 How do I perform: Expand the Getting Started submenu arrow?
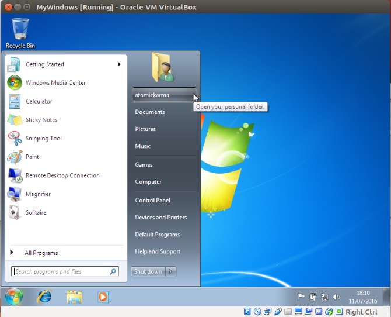120,64
